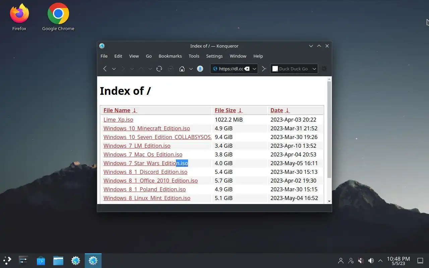Click the audio volume tray icon
Screen dimensions: 429x268
click(x=371, y=260)
